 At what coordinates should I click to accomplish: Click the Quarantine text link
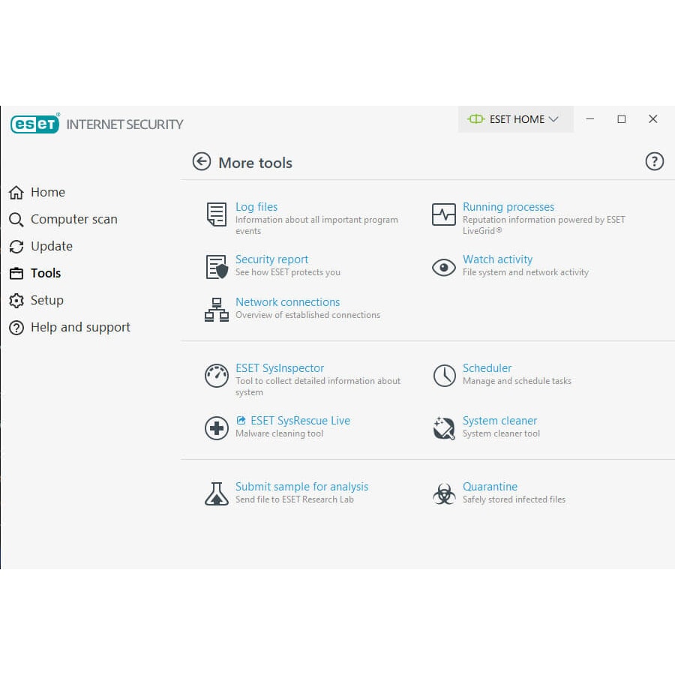[490, 486]
